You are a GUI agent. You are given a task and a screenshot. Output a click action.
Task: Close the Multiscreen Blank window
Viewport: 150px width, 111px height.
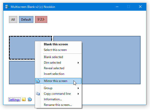(x=140, y=7)
